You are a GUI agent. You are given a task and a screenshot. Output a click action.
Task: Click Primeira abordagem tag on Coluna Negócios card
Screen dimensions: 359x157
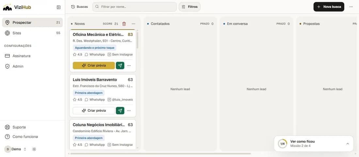coord(88,138)
